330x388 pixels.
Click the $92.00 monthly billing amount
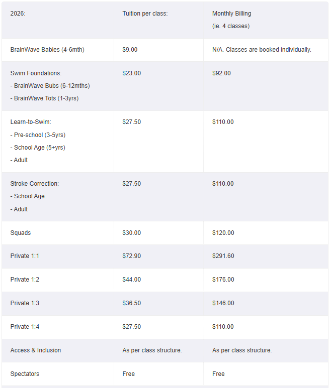pyautogui.click(x=221, y=73)
